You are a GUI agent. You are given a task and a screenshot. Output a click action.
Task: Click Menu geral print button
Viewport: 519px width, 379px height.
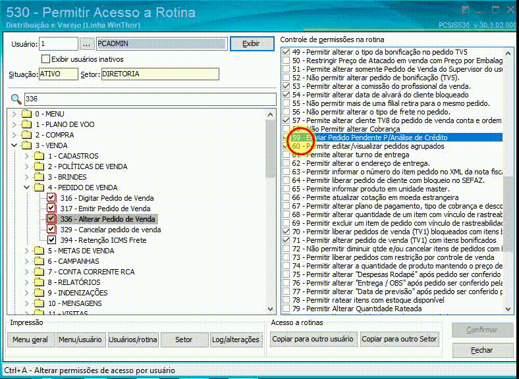click(30, 340)
